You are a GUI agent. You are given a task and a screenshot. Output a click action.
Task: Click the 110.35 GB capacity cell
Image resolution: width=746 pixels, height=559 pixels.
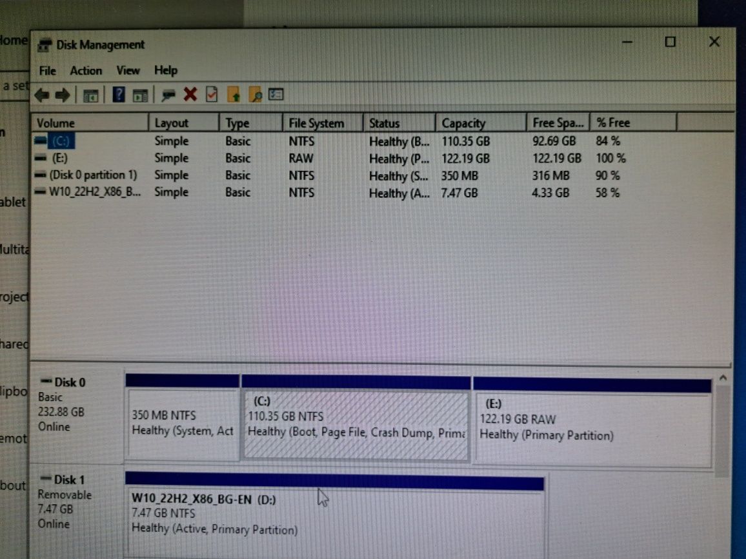466,141
